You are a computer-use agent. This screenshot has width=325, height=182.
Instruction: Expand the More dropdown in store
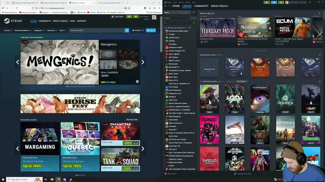click(62, 30)
